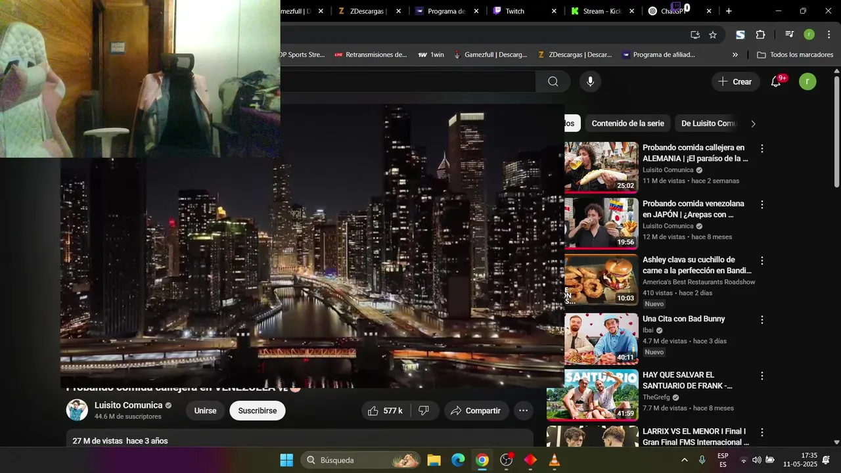Image resolution: width=841 pixels, height=473 pixels.
Task: Click the install app icon in address bar
Action: (x=695, y=35)
